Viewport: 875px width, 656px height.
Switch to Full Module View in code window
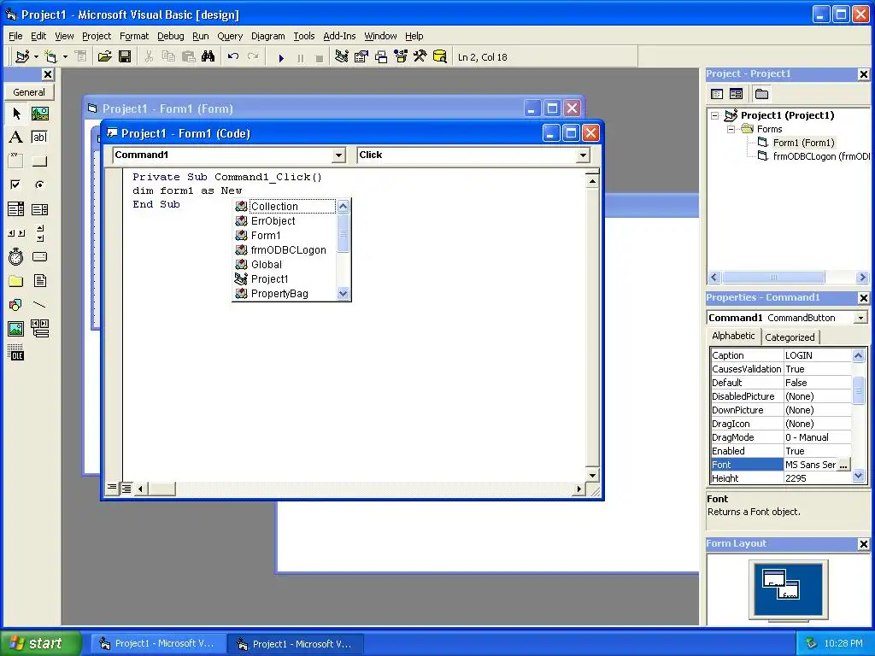126,489
